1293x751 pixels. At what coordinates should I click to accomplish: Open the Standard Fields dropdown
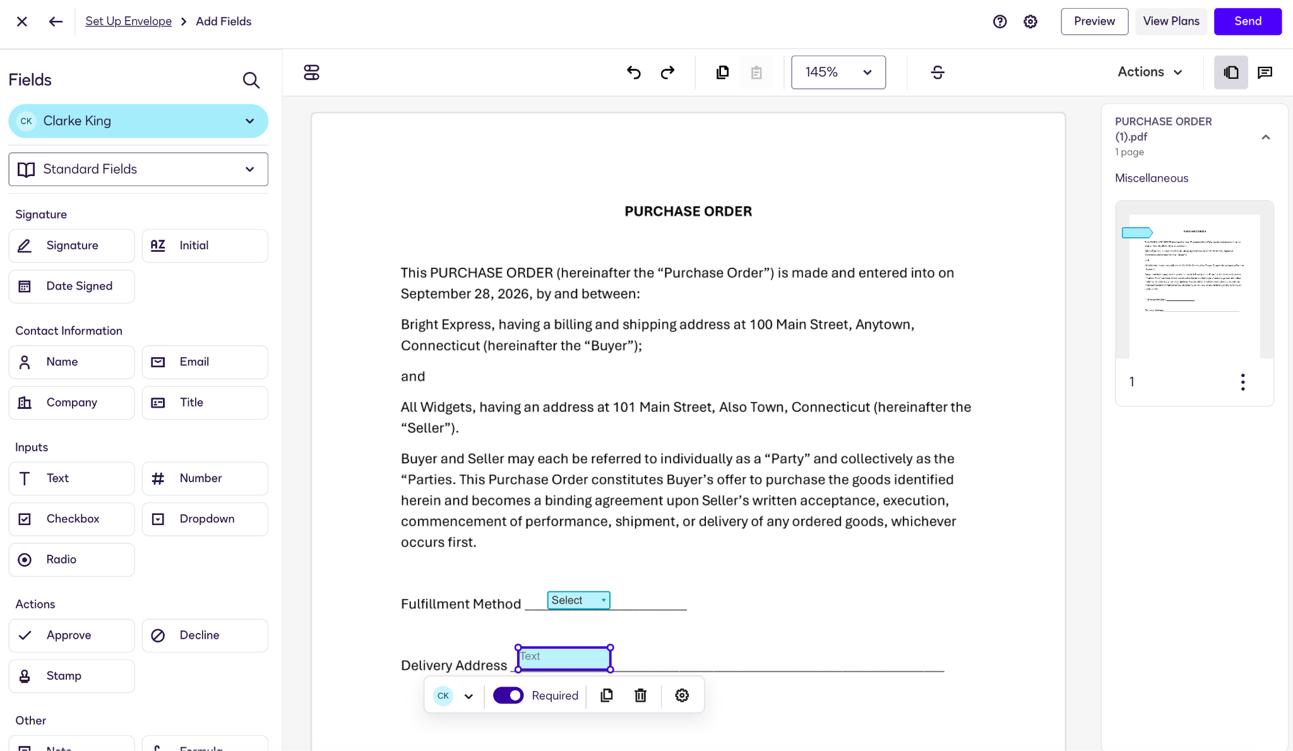pyautogui.click(x=138, y=169)
